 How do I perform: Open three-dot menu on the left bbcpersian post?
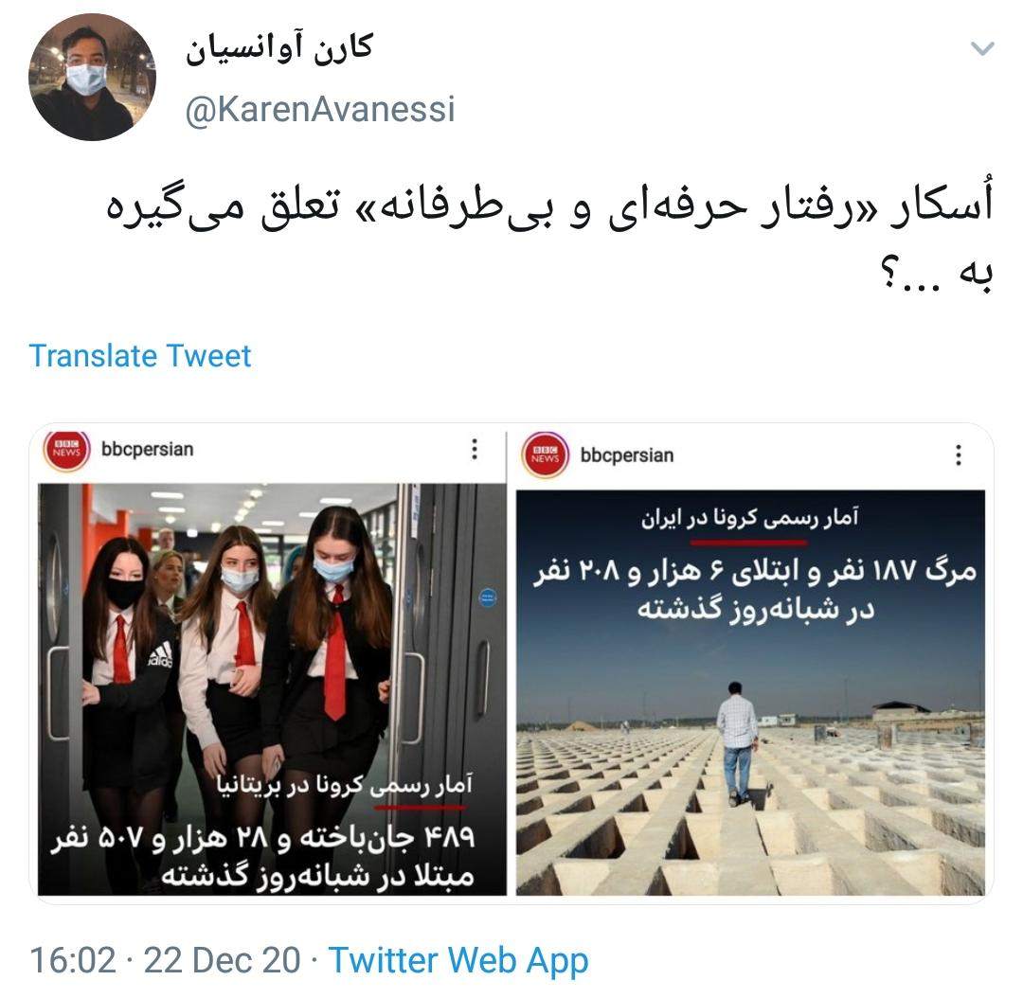[x=475, y=449]
